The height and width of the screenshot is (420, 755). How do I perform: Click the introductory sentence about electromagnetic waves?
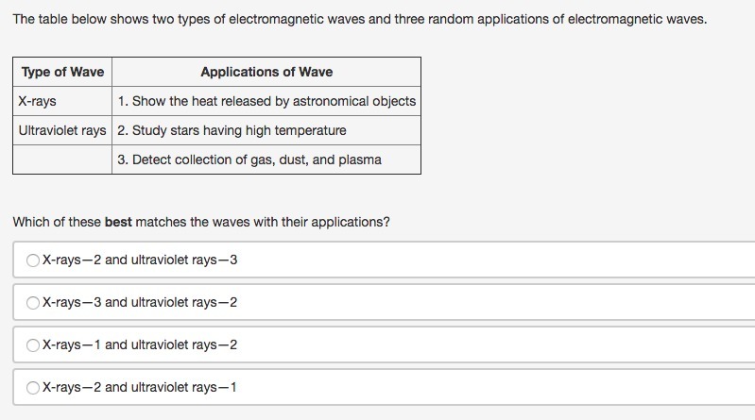click(x=360, y=19)
